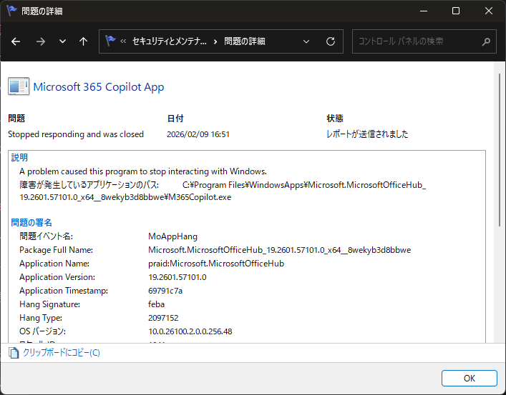The width and height of the screenshot is (506, 395).
Task: Click the Application Name: label
Action: coord(54,264)
